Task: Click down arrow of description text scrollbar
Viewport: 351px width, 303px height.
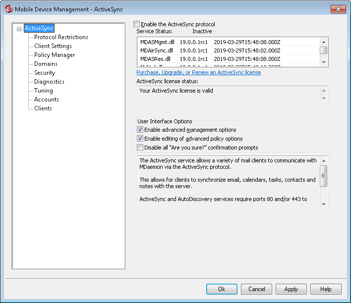Action: (324, 204)
